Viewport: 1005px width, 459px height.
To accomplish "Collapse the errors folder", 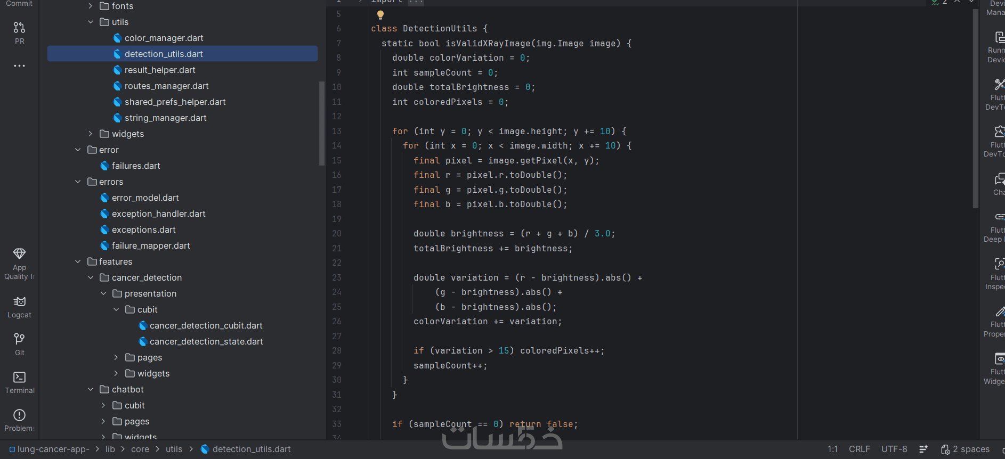I will coord(78,182).
